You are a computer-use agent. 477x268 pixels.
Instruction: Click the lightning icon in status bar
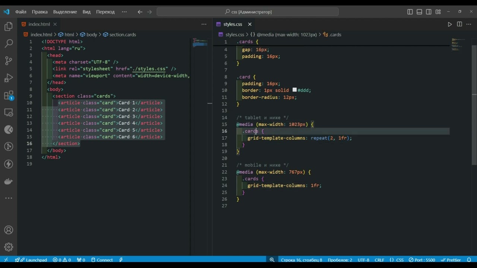click(121, 260)
